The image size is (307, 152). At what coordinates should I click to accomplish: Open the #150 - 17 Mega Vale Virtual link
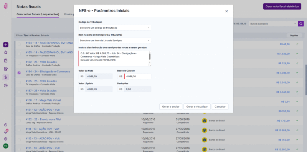coord(43,100)
